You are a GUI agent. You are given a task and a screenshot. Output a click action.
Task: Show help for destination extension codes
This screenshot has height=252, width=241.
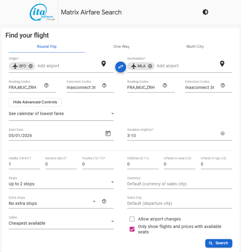(x=223, y=85)
